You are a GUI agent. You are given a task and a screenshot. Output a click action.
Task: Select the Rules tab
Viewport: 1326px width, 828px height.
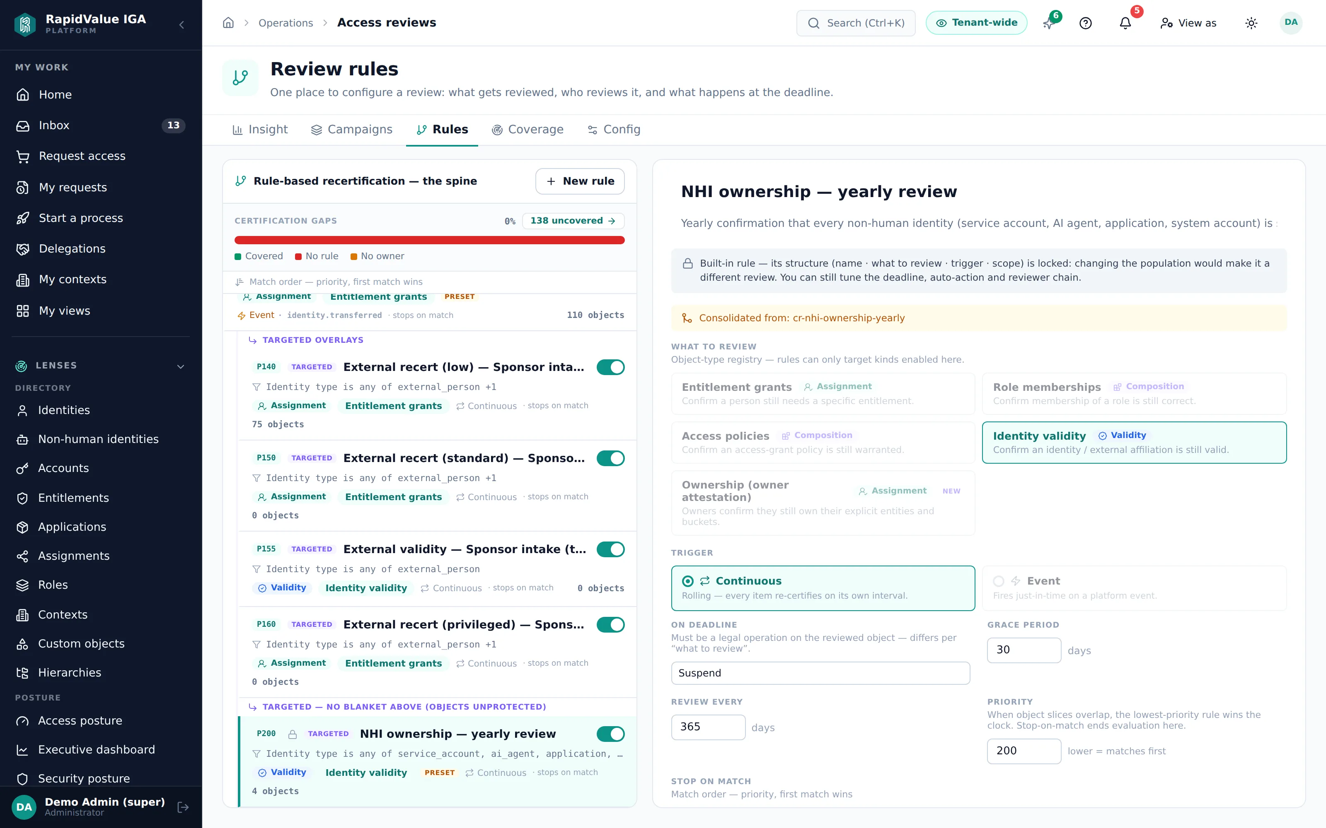(x=442, y=130)
